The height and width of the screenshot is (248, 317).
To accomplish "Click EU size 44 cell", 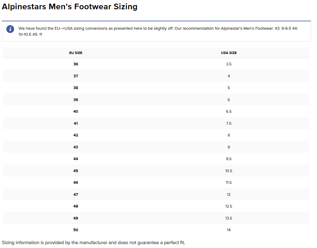I will [x=76, y=159].
